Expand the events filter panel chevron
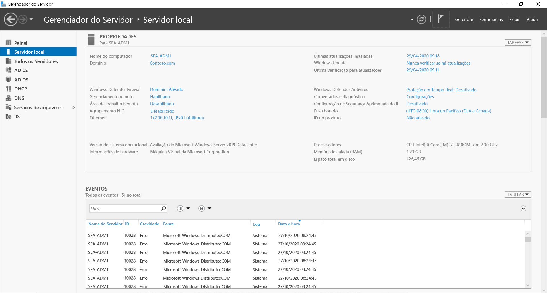547x293 pixels. pos(523,209)
